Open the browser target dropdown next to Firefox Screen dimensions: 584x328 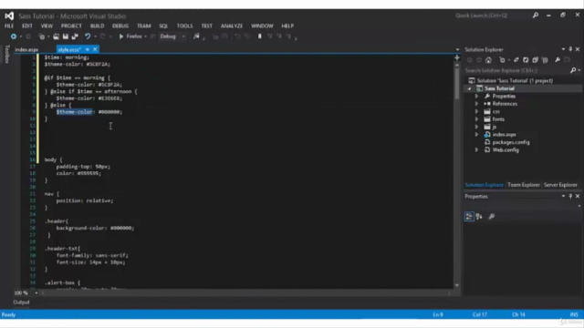[x=146, y=36]
